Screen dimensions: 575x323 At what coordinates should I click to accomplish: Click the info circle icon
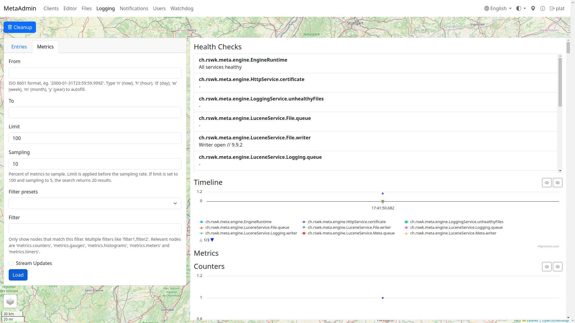pos(543,8)
